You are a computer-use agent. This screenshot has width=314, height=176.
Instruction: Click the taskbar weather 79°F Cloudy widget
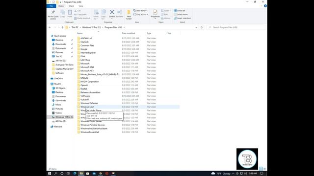[x=221, y=174]
